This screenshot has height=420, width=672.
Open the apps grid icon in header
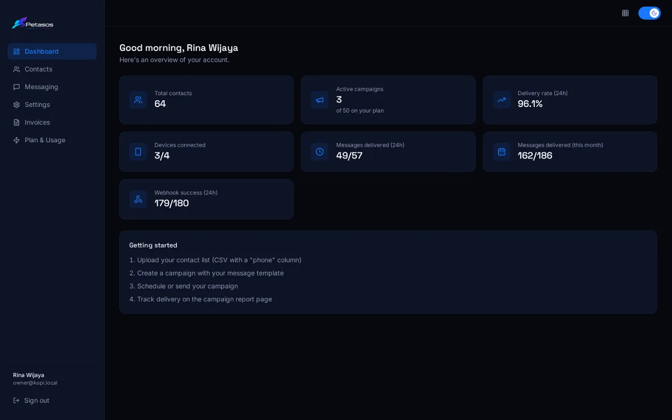(x=626, y=13)
